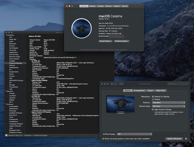Click the macOS Catalina round logo
The image size is (194, 147).
(82, 29)
